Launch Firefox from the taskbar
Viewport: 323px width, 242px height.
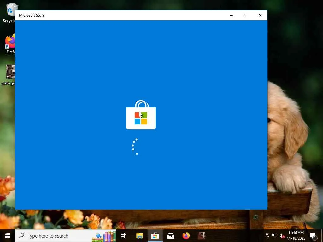[186, 236]
